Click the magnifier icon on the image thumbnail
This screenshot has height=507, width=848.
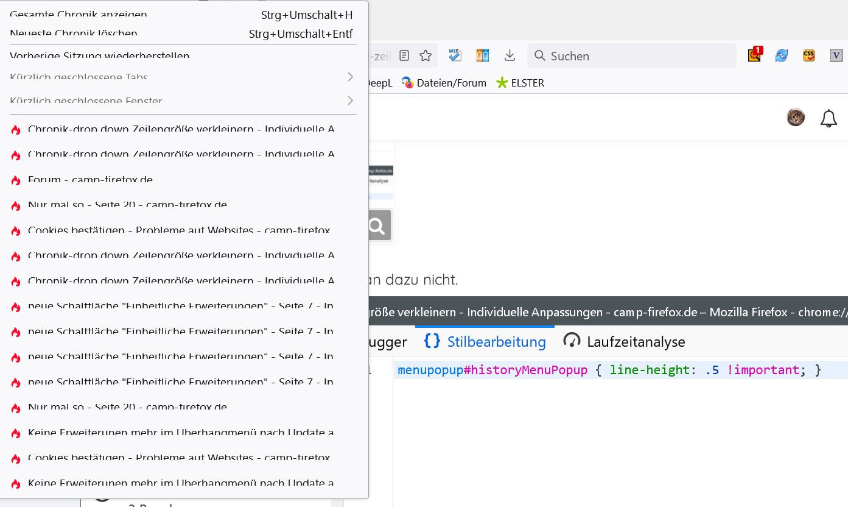(x=377, y=227)
